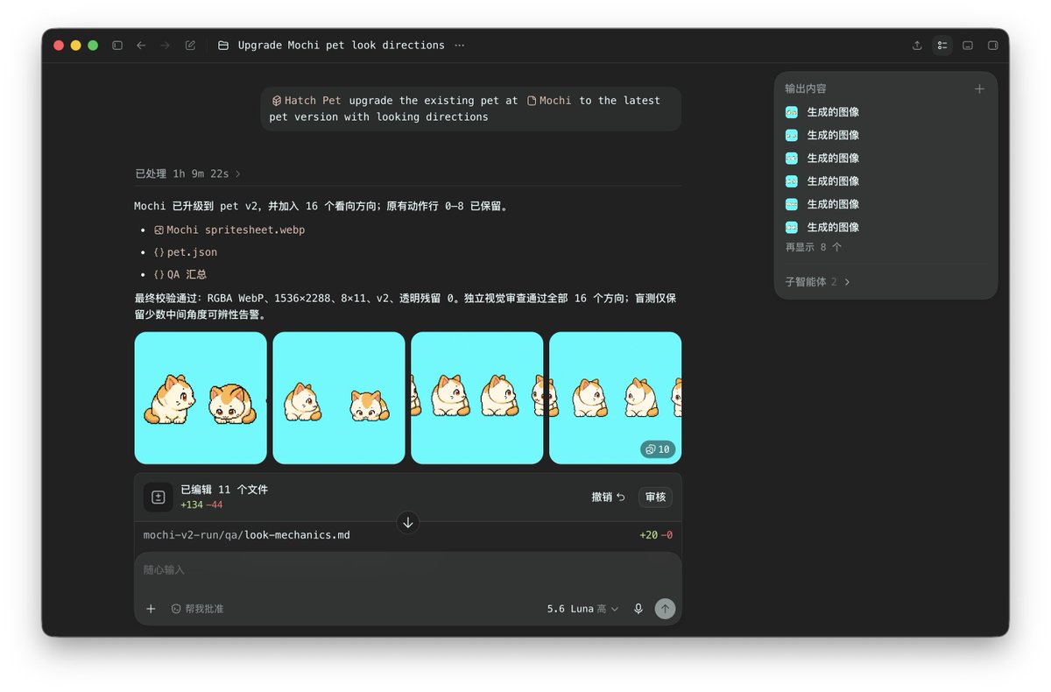Click the green macOS zoom window button
Screen dimensions: 1051x692
(x=93, y=46)
